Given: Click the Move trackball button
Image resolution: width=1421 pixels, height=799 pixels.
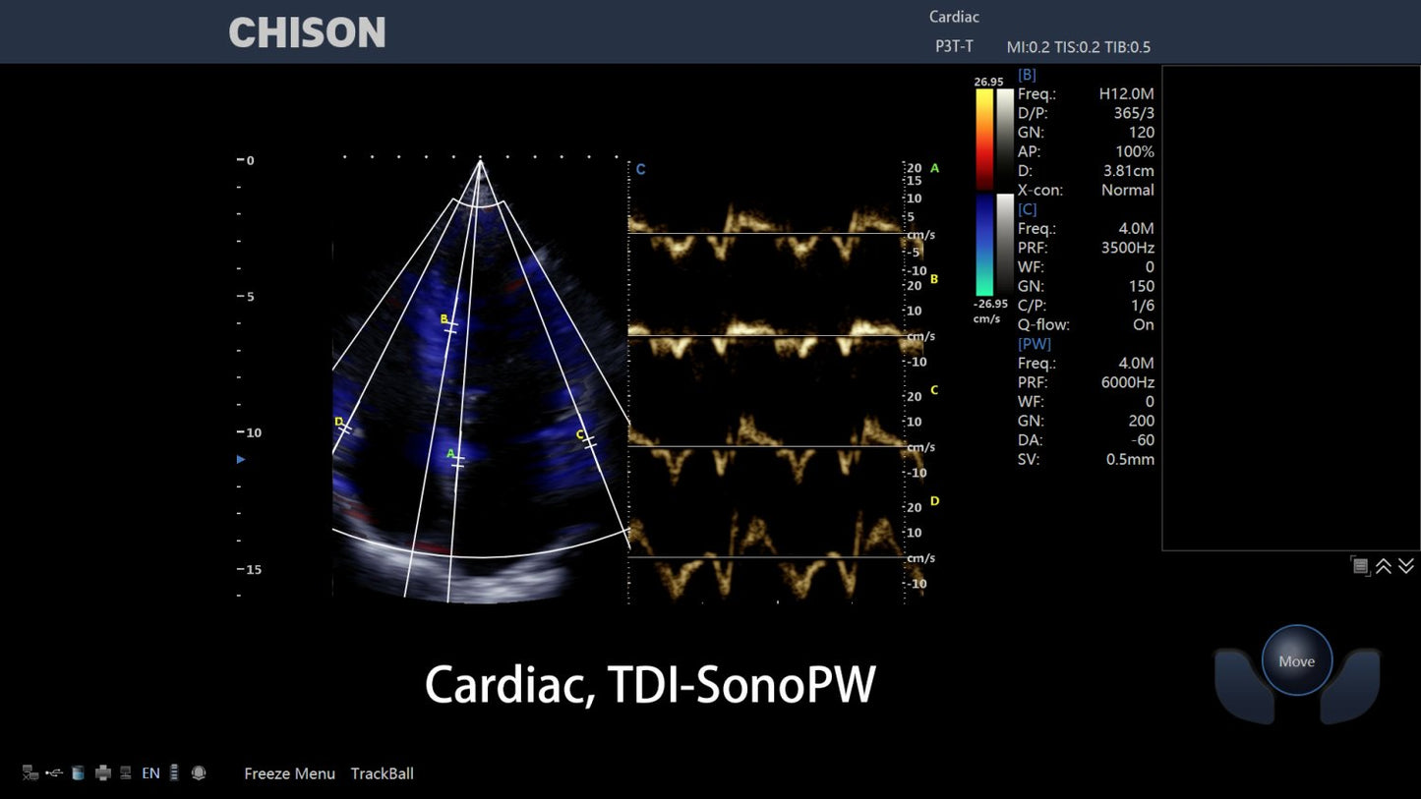Looking at the screenshot, I should point(1297,661).
